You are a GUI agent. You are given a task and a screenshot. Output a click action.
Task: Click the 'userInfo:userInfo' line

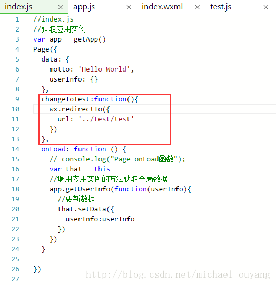point(100,219)
